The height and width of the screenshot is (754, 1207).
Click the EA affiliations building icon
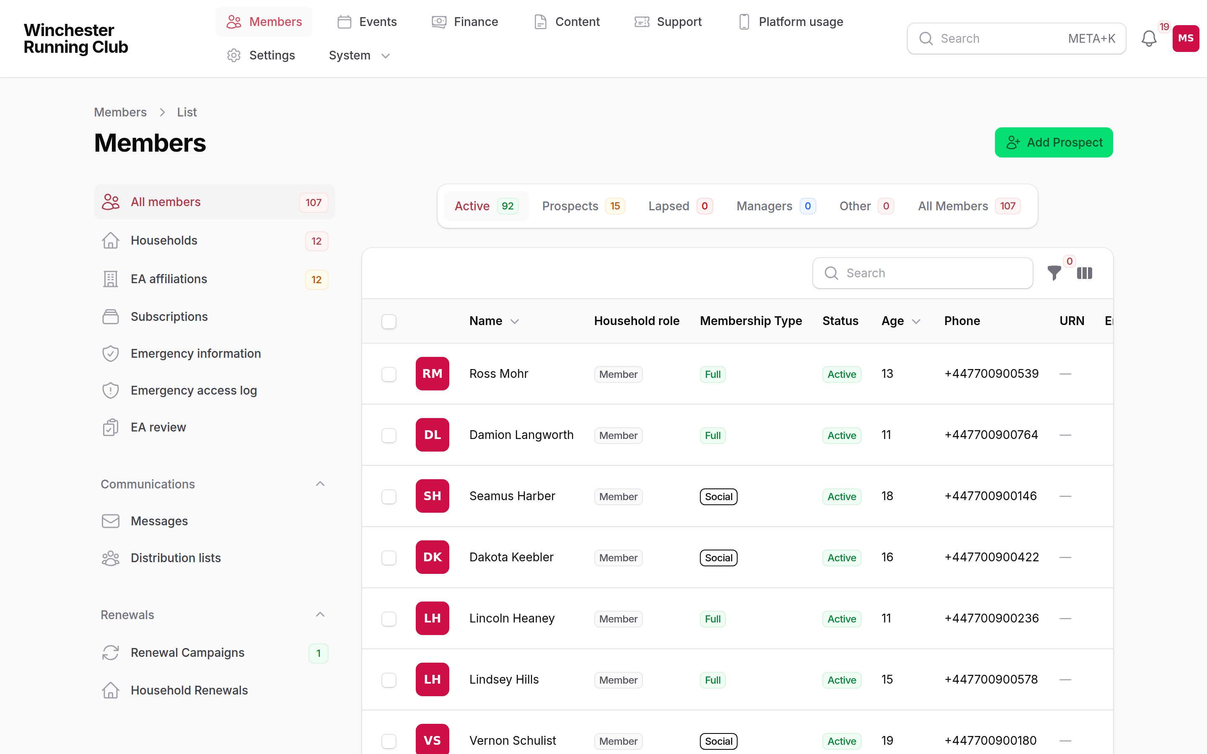click(x=110, y=279)
